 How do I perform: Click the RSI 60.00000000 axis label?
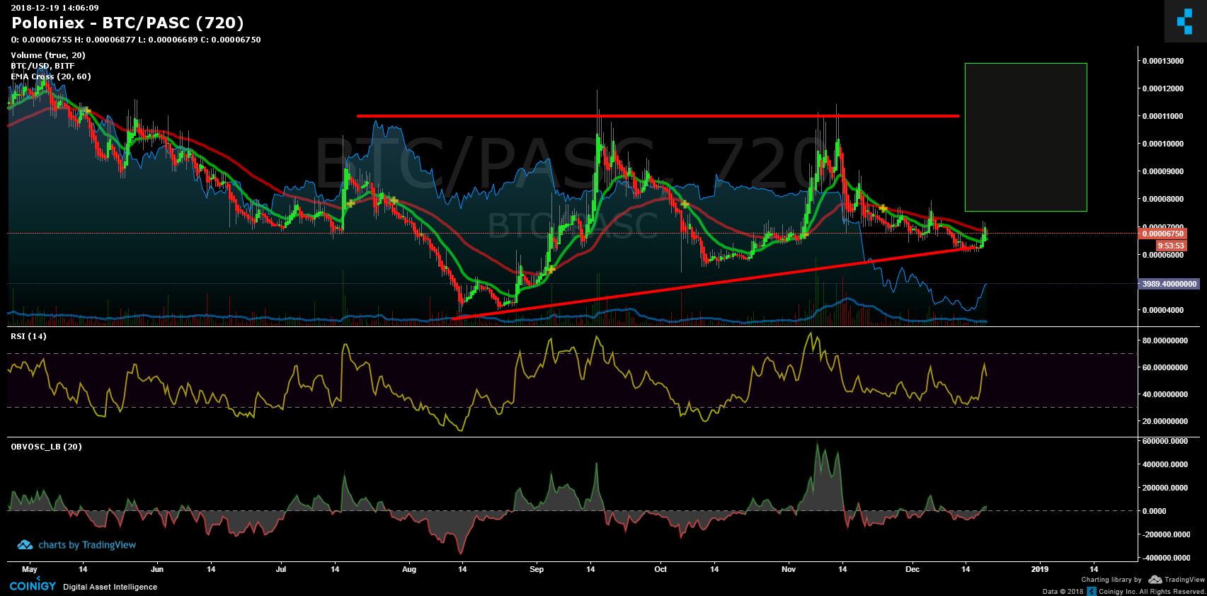coord(1165,367)
